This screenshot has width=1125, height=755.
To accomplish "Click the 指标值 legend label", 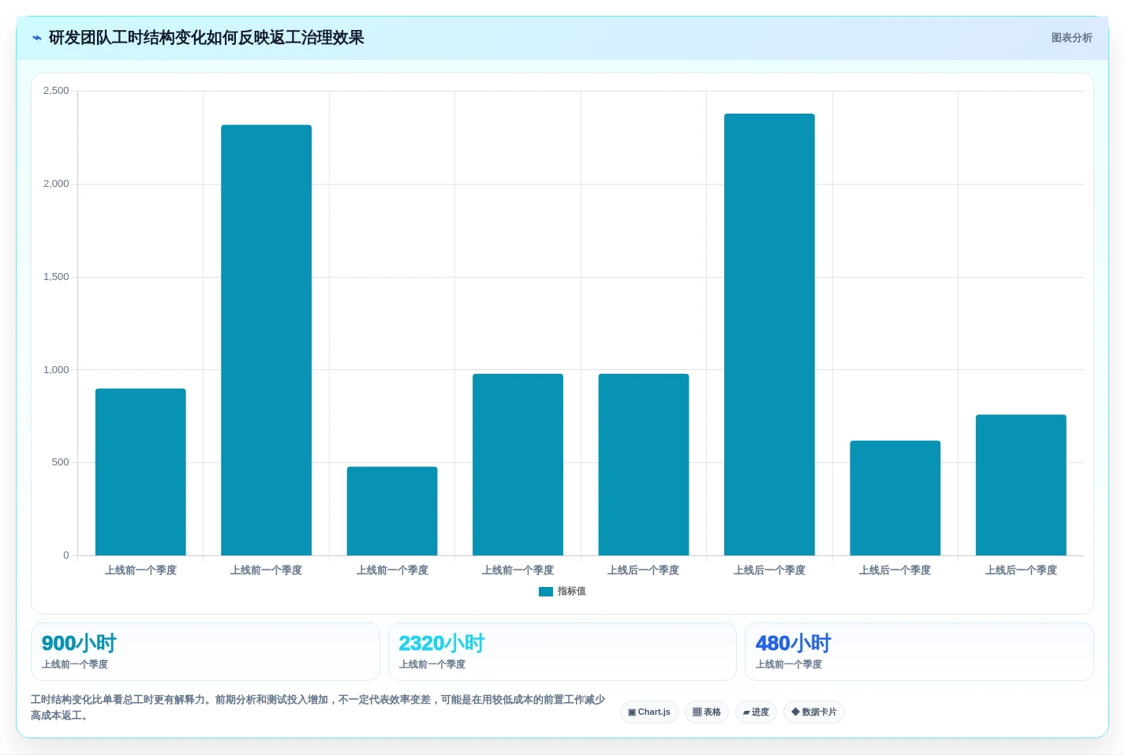I will pos(572,592).
